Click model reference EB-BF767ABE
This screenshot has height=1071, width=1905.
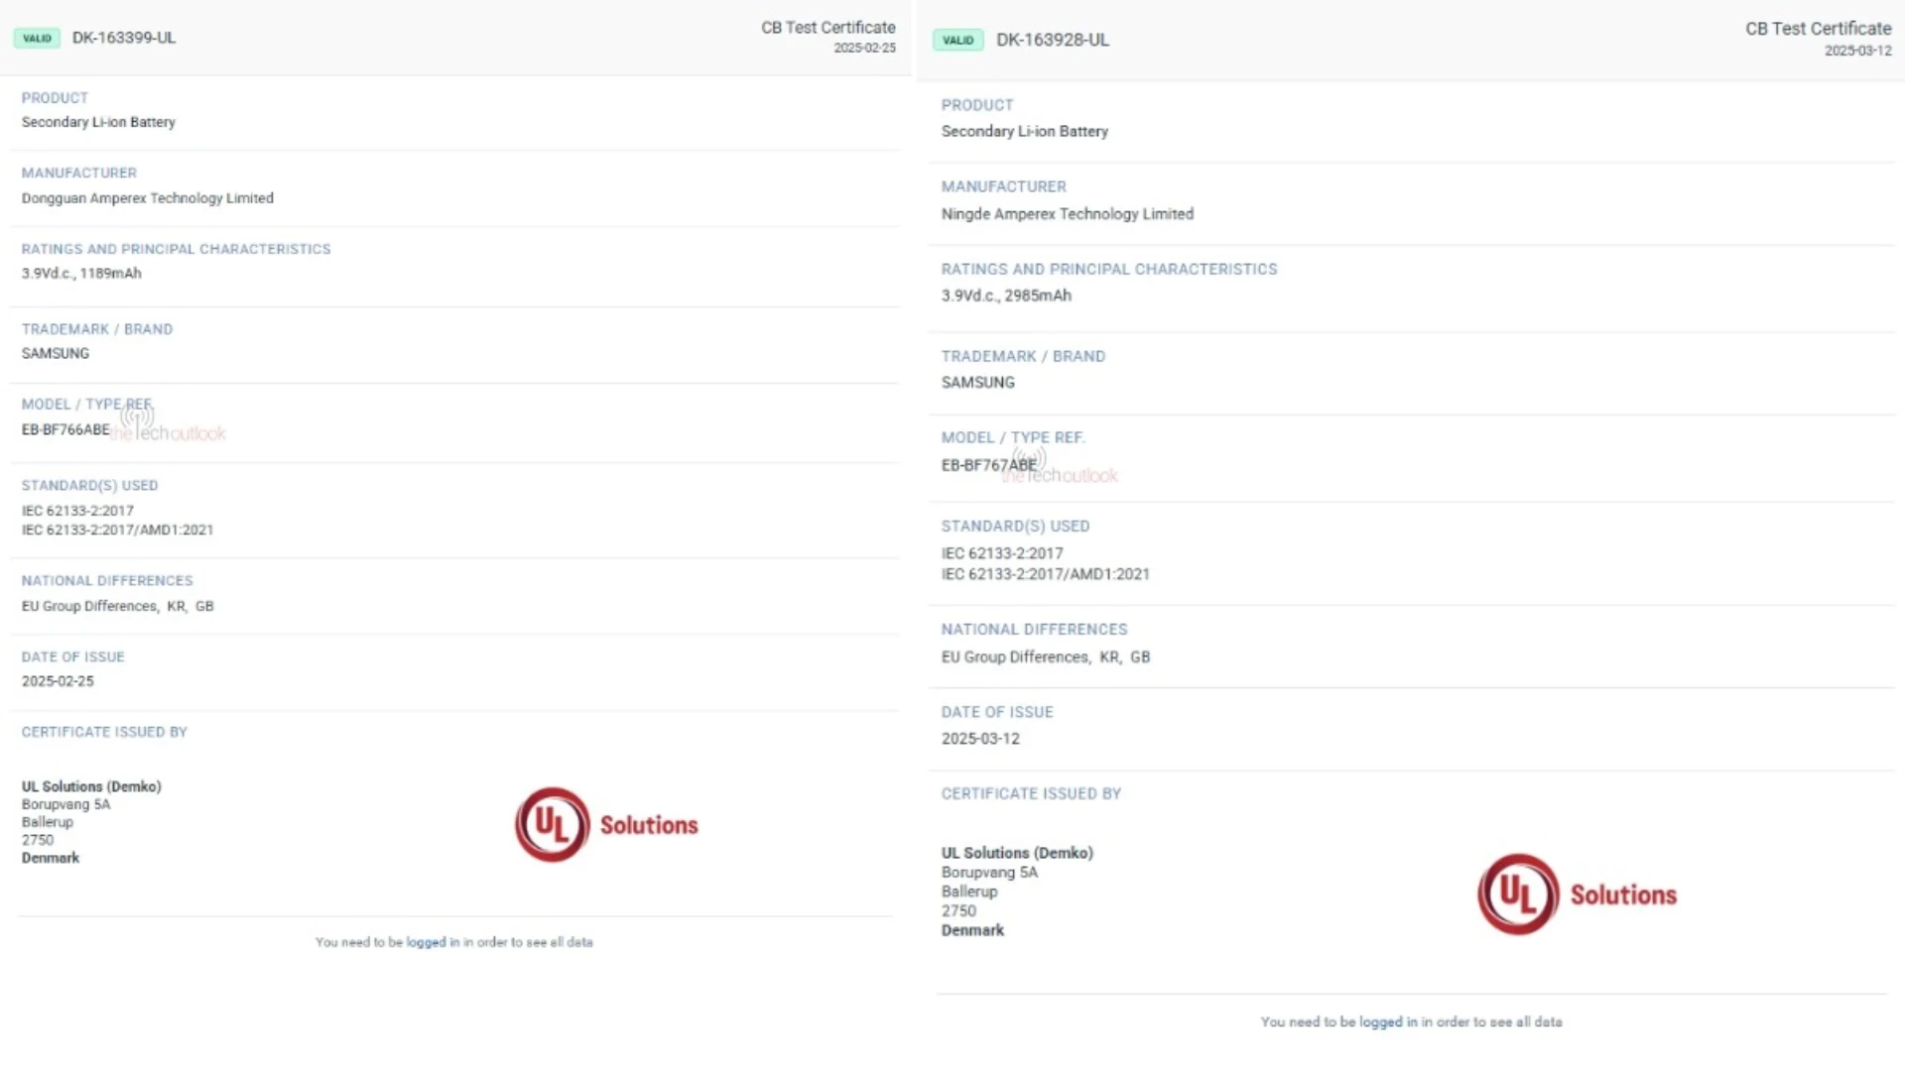[x=988, y=465]
